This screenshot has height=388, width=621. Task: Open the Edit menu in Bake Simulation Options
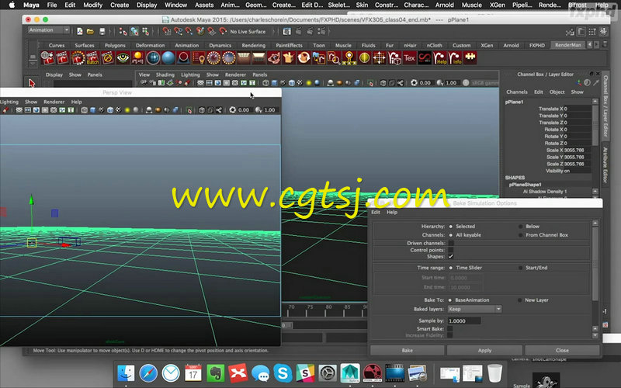[x=376, y=212]
